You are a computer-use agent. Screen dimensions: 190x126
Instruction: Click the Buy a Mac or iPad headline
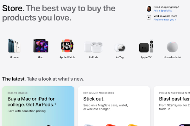point(32,102)
